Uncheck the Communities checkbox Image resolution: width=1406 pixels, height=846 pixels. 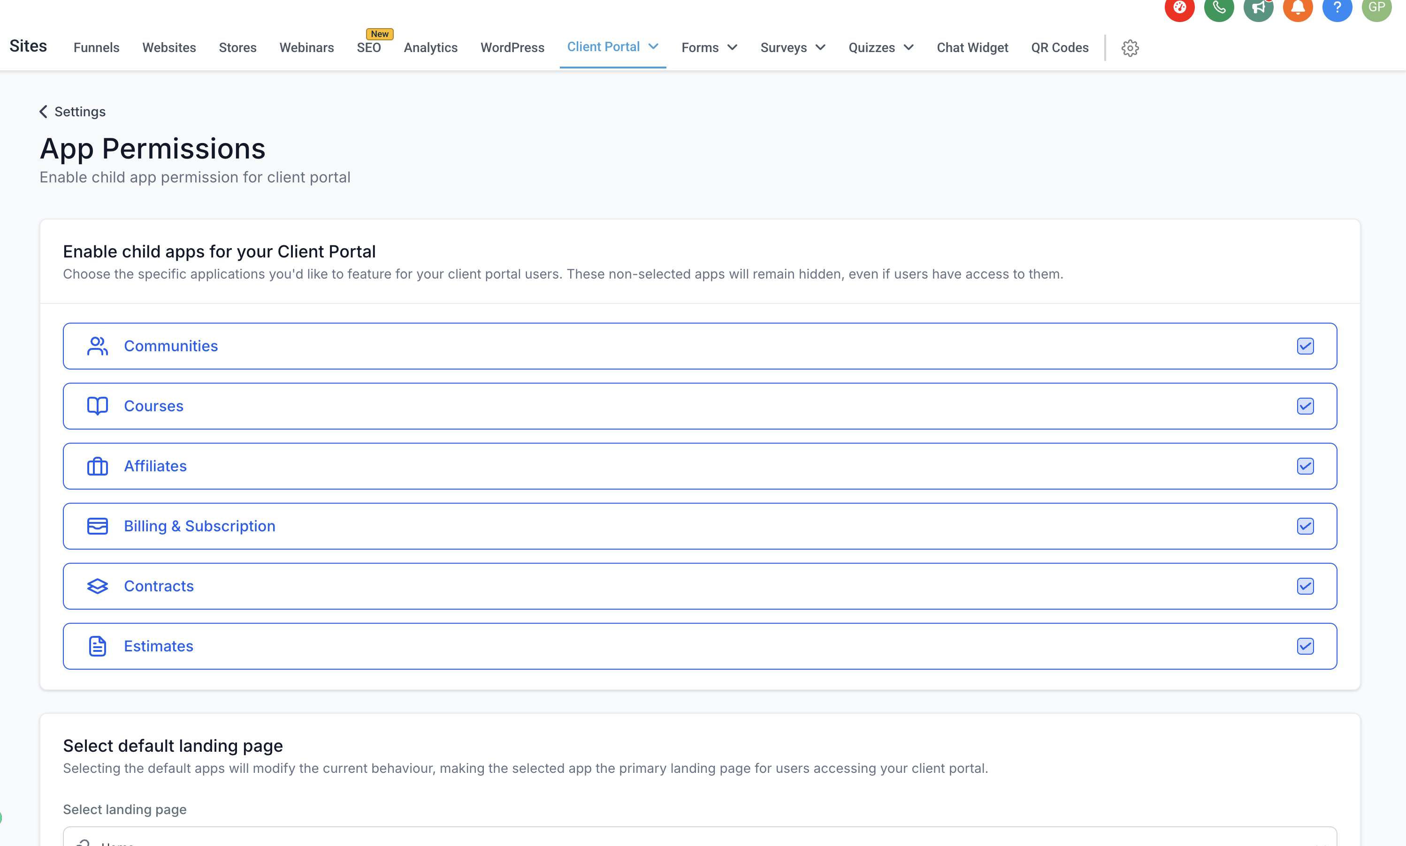click(x=1305, y=346)
